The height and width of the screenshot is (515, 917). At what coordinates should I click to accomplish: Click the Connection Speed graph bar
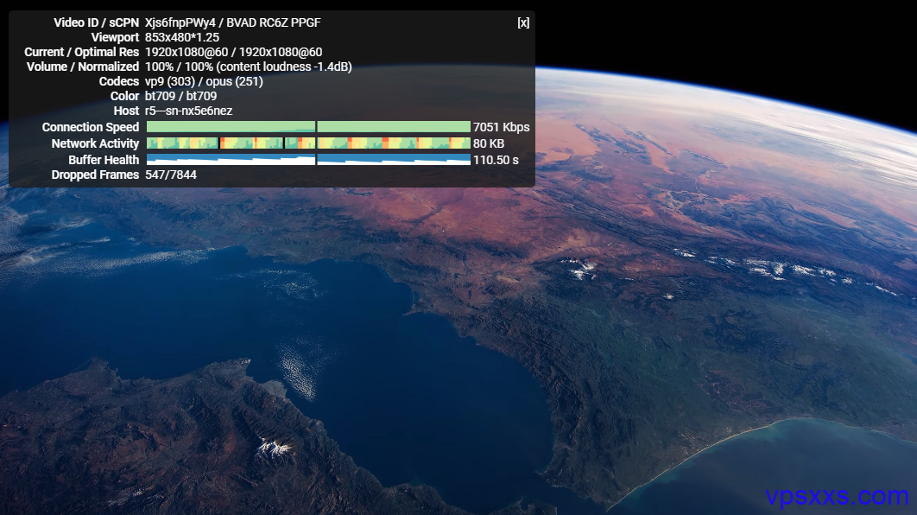pyautogui.click(x=308, y=127)
